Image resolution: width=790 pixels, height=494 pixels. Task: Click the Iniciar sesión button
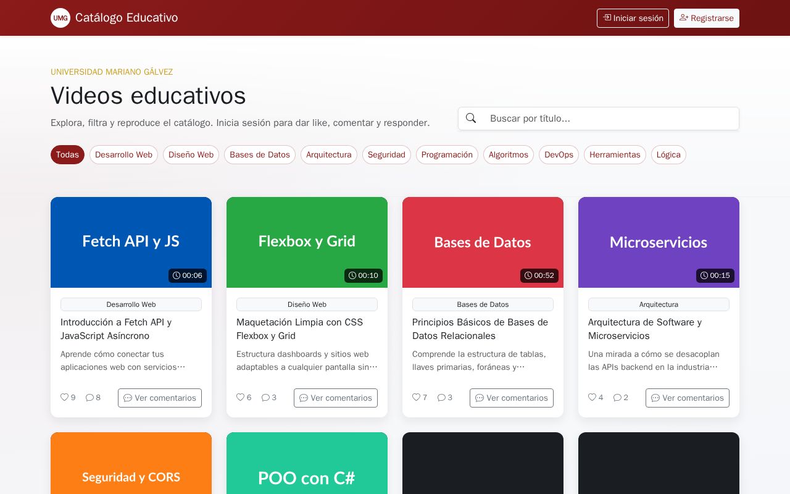coord(633,18)
